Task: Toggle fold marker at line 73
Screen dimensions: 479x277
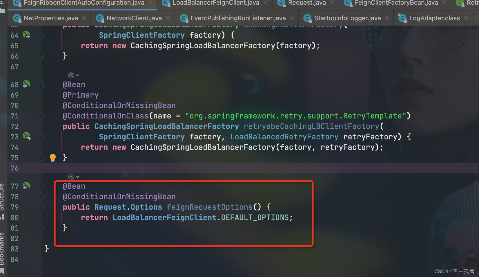Action: [41, 137]
